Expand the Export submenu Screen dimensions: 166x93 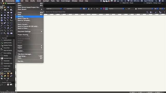(29, 48)
